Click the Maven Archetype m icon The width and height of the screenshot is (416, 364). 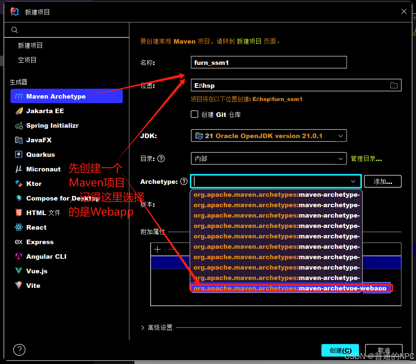click(19, 96)
